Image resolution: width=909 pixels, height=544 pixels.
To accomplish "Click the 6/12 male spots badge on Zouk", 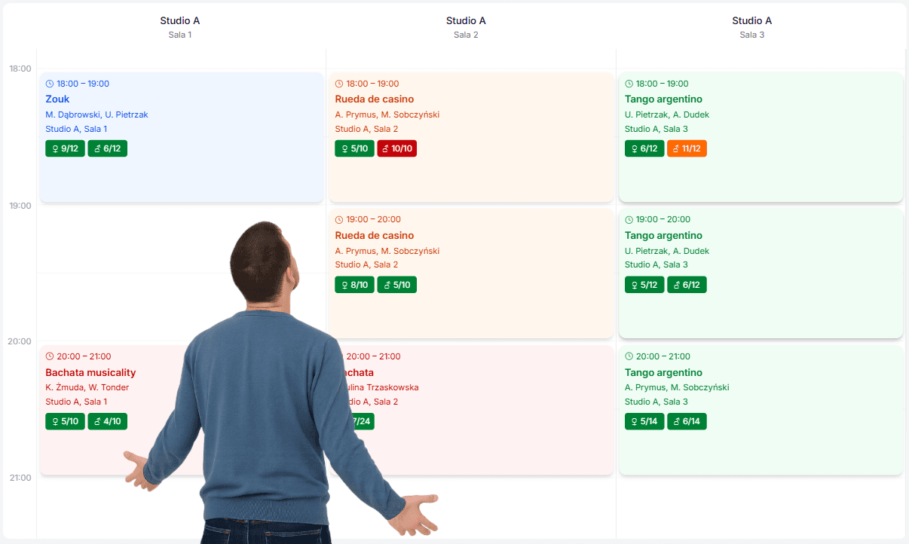I will click(x=107, y=148).
